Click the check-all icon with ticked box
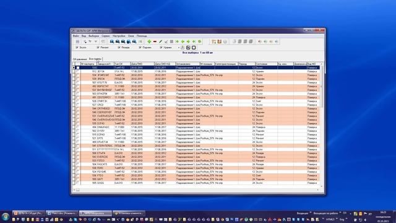The width and height of the screenshot is (396, 223). point(188,47)
